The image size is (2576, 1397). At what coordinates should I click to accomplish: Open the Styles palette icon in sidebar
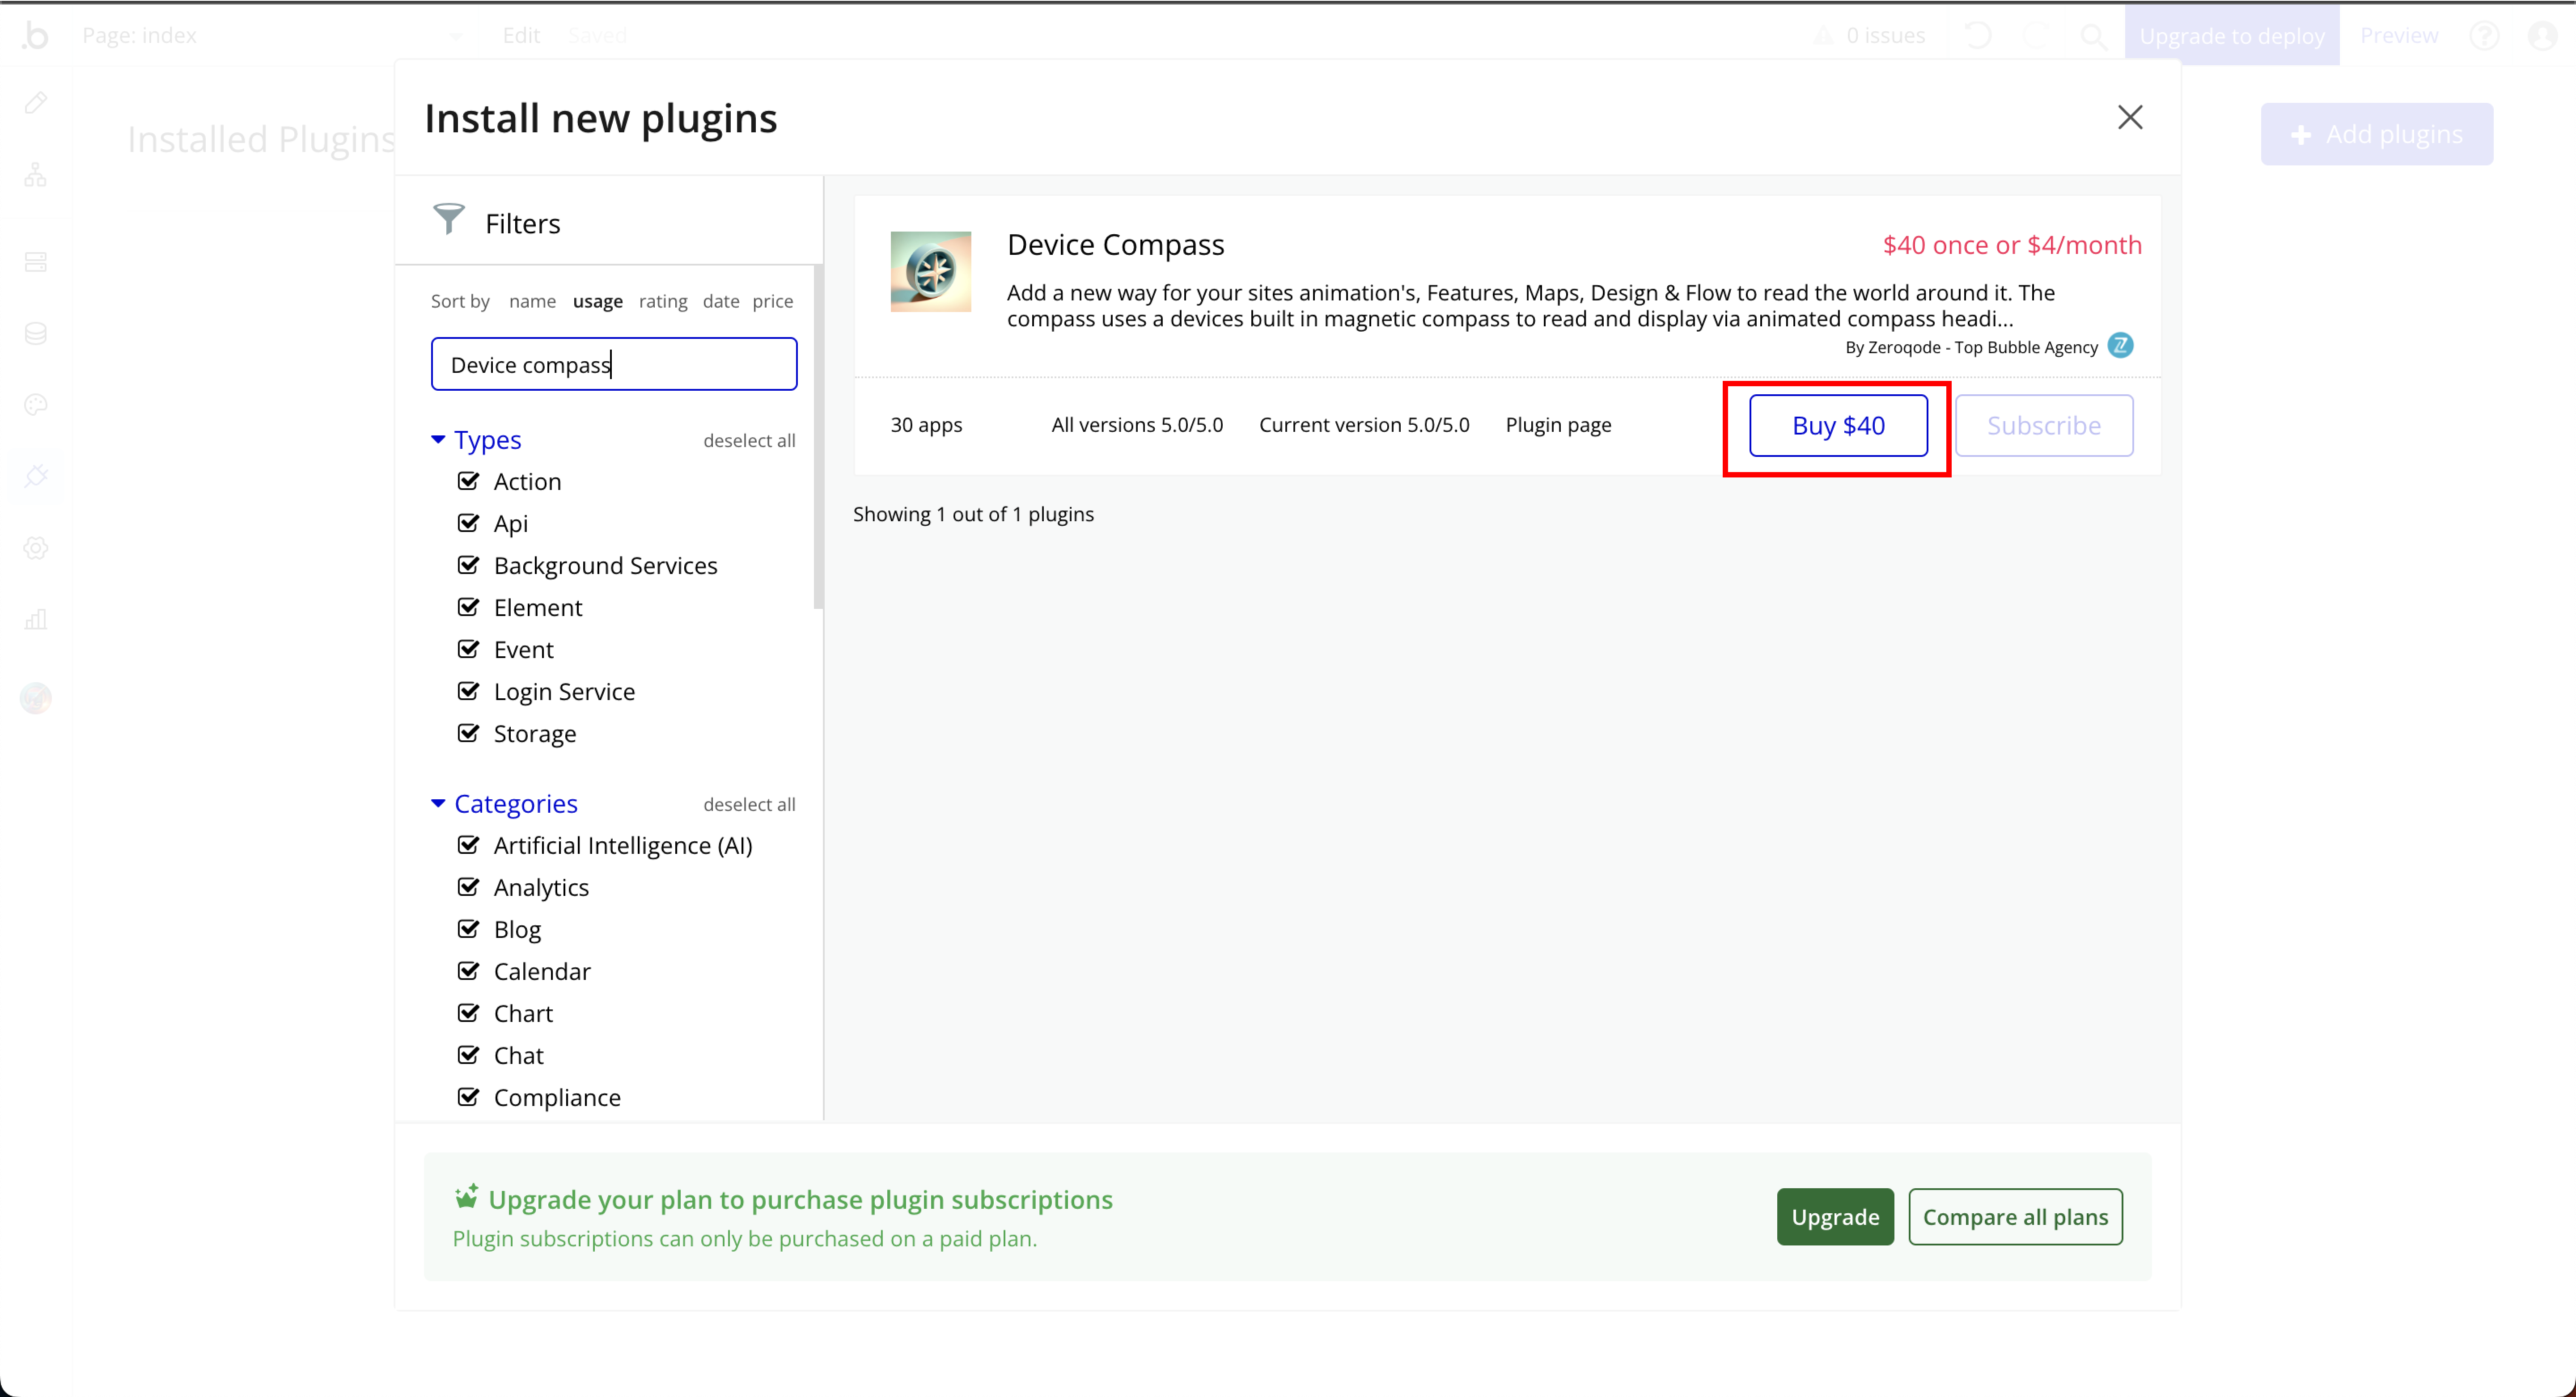(x=36, y=405)
